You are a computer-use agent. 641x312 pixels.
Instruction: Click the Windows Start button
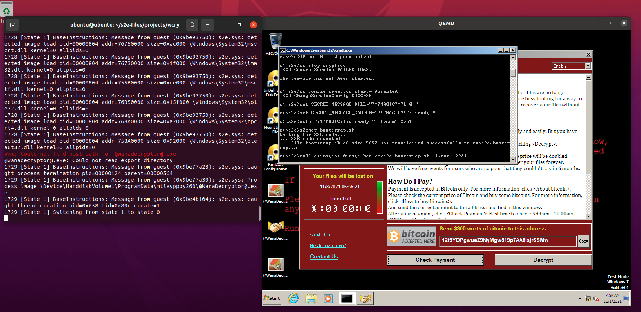pyautogui.click(x=272, y=298)
